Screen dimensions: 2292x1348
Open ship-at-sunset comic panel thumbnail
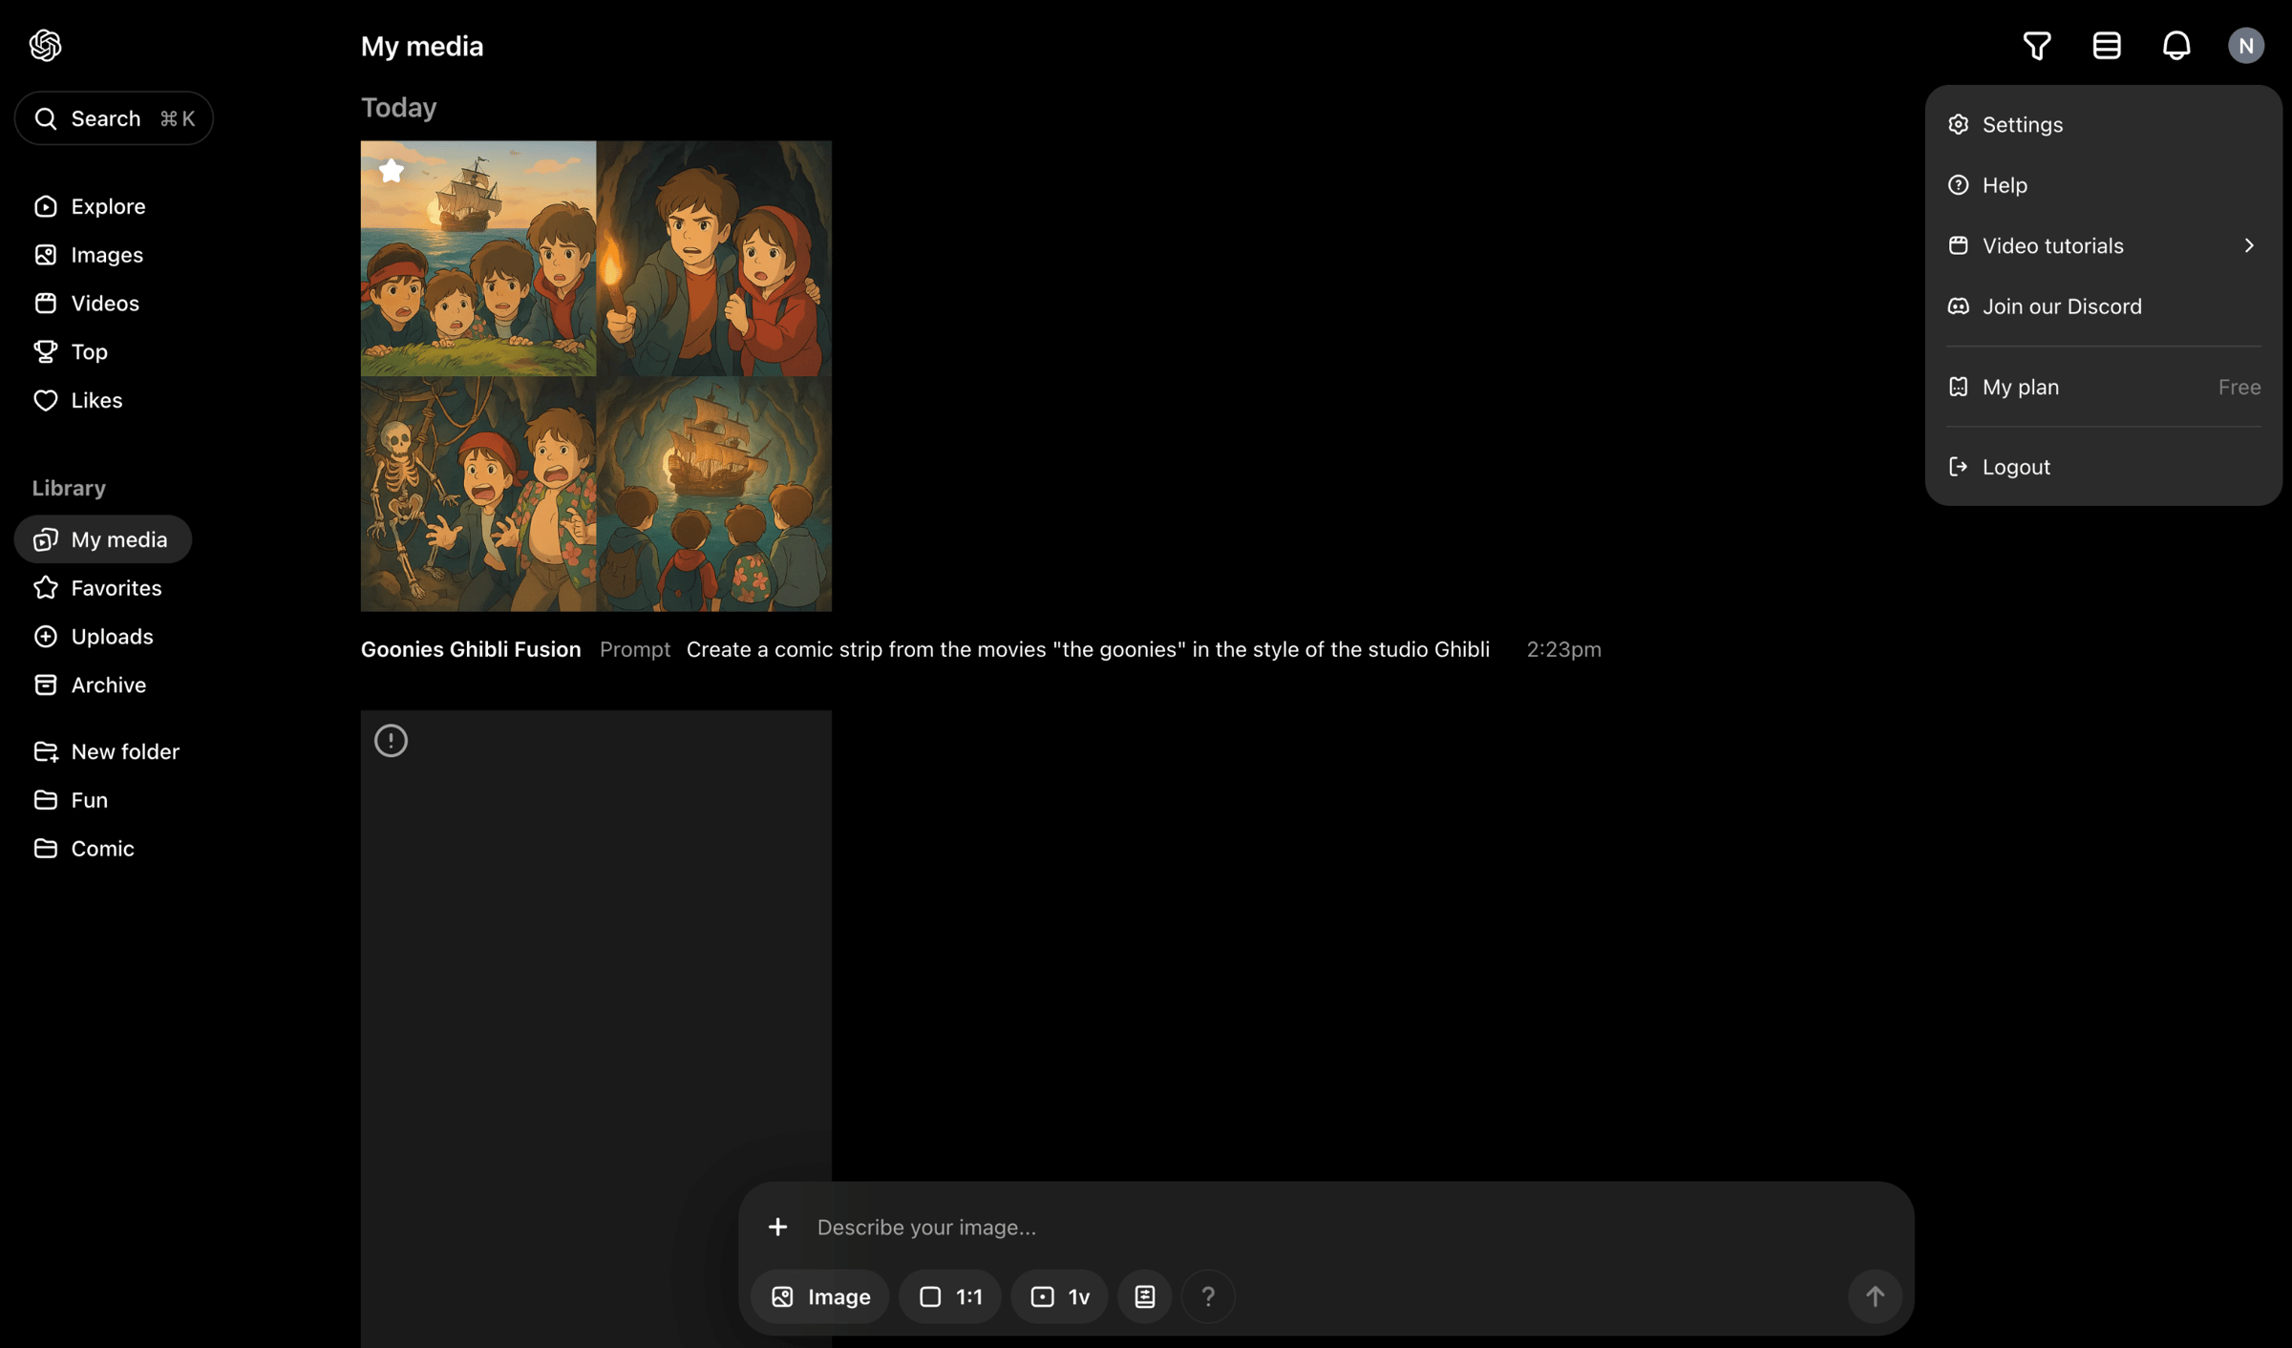pyautogui.click(x=478, y=259)
